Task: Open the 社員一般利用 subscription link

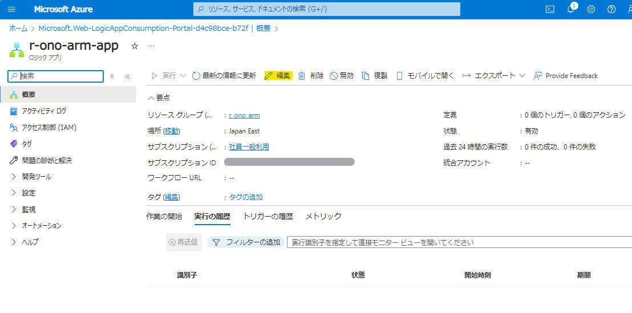Action: pyautogui.click(x=249, y=147)
